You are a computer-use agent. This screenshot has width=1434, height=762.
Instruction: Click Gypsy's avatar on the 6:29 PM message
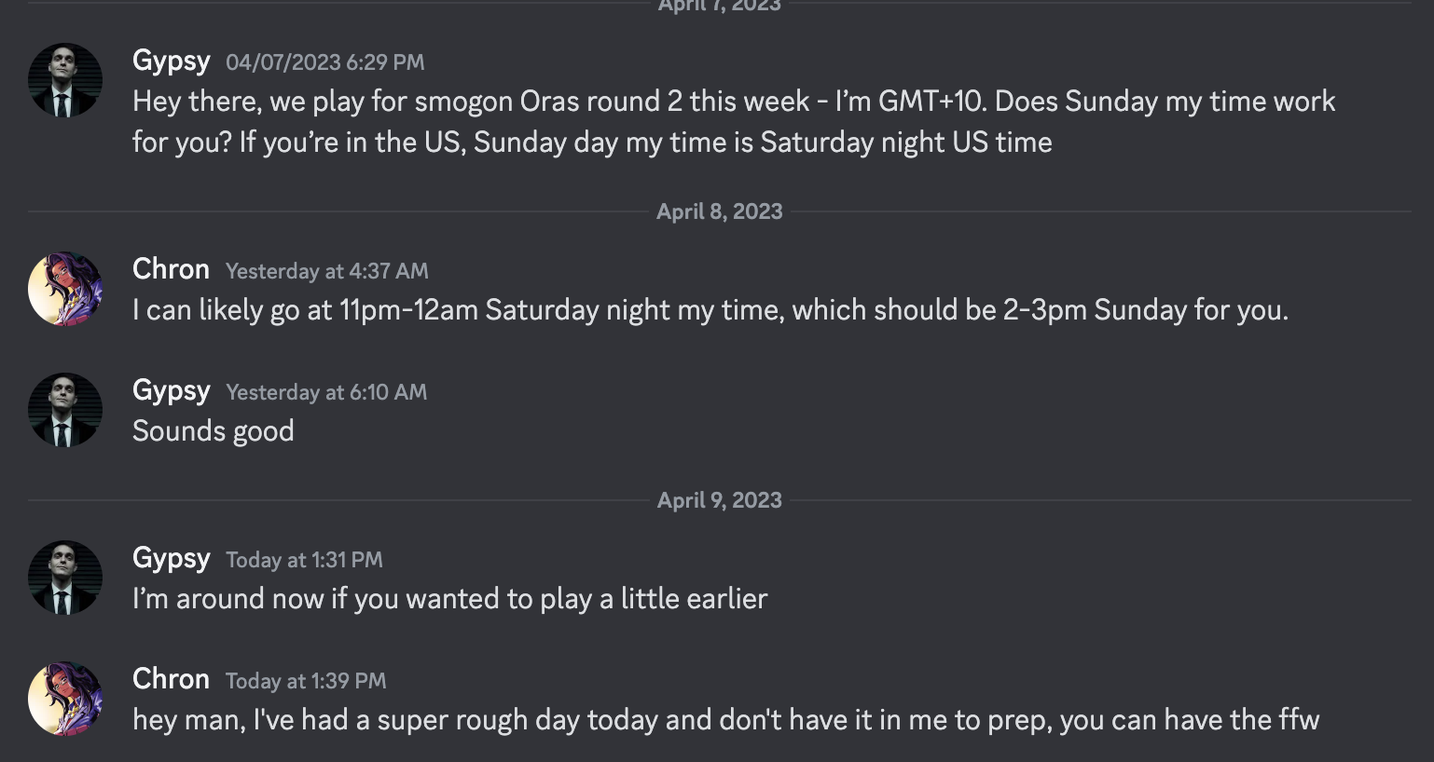tap(65, 80)
